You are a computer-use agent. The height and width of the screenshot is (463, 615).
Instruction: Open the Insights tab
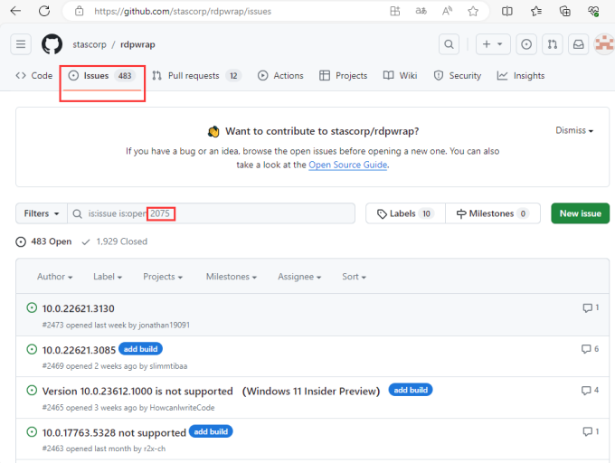(x=520, y=76)
